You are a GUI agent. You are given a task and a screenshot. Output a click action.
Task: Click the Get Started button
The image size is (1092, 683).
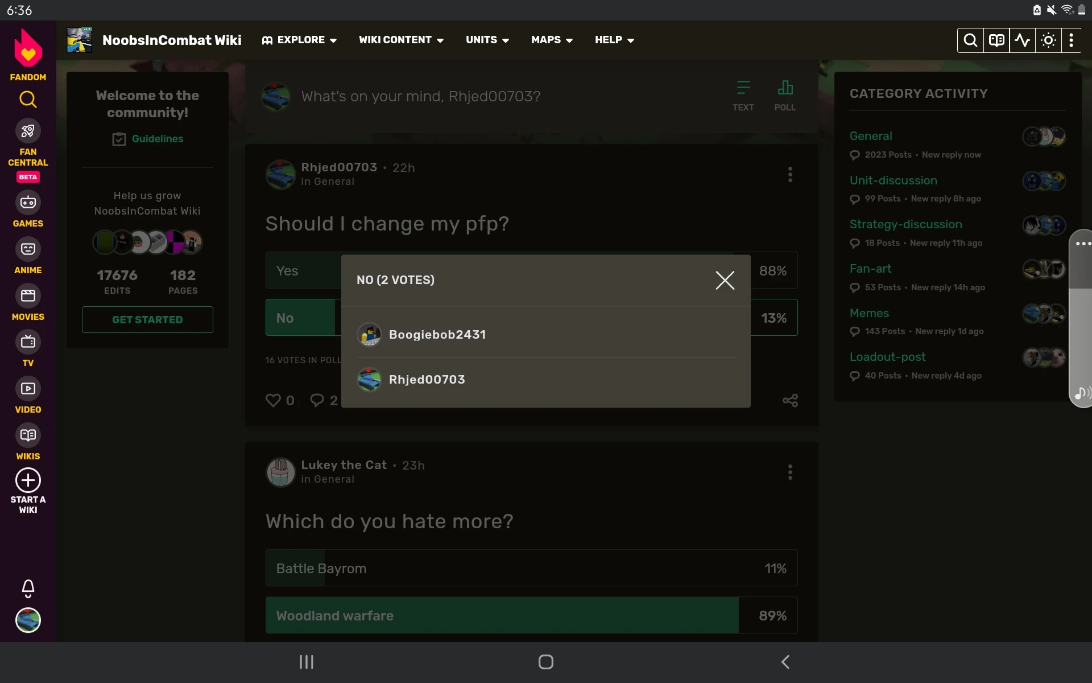coord(147,320)
